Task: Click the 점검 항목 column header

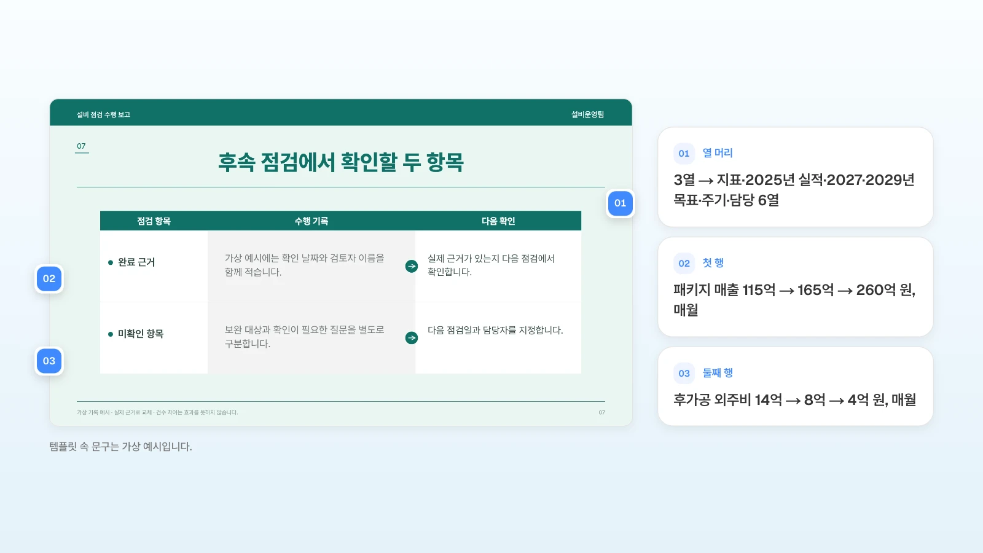Action: click(154, 221)
